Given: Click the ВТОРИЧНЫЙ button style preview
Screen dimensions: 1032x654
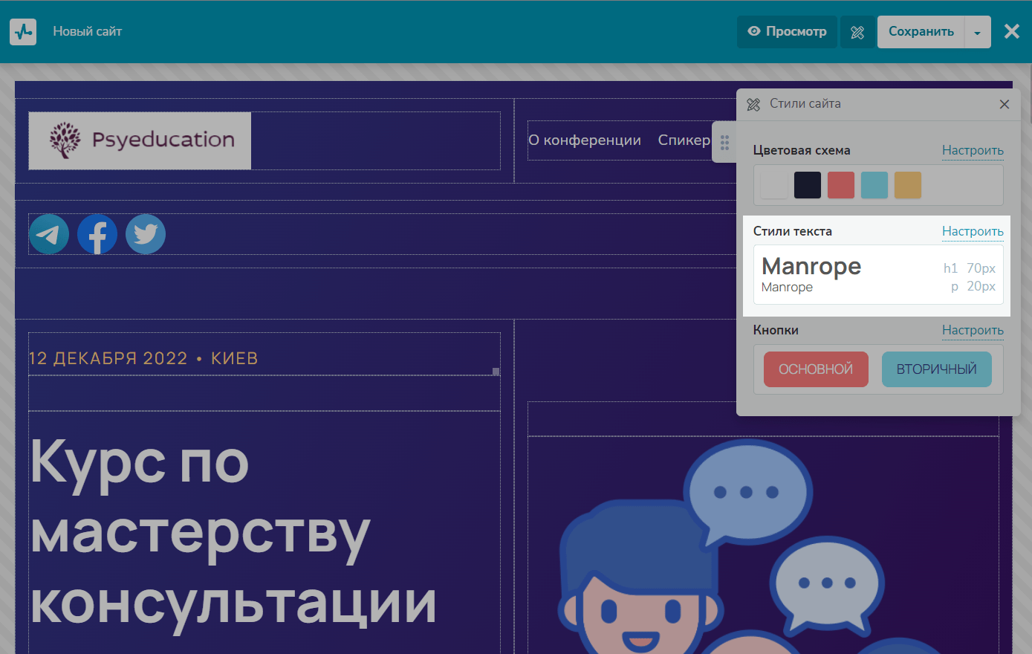Looking at the screenshot, I should coord(937,369).
